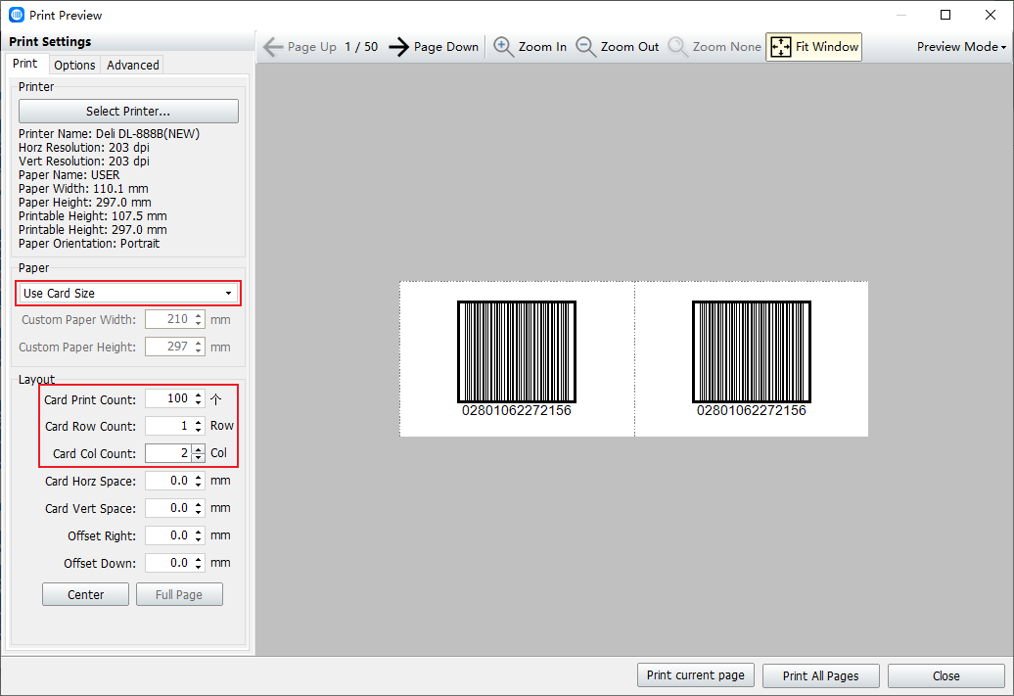Viewport: 1014px width, 696px height.
Task: Increase the Card Col Count value
Action: point(199,449)
